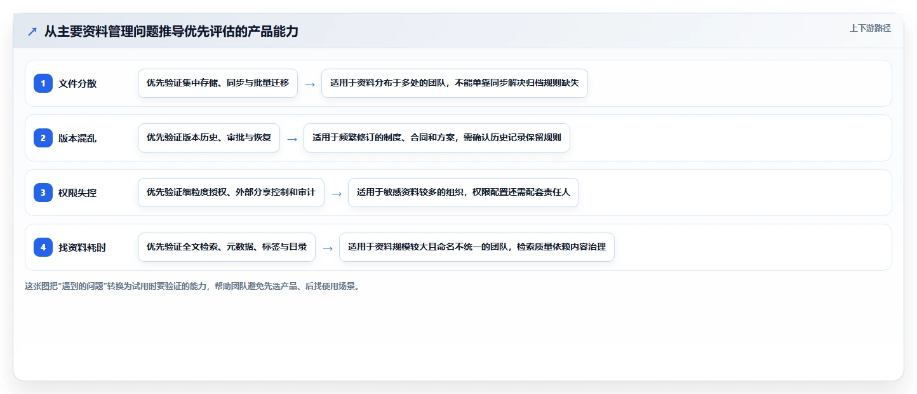Click the box 优先验证版本历史、审批与恢复
This screenshot has width=917, height=394.
pos(209,138)
